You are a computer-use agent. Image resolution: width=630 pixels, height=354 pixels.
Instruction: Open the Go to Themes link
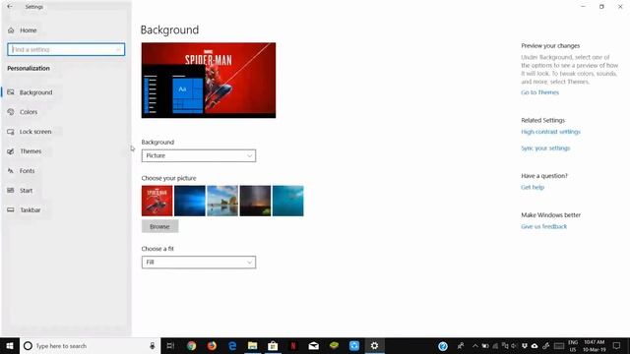coord(540,92)
